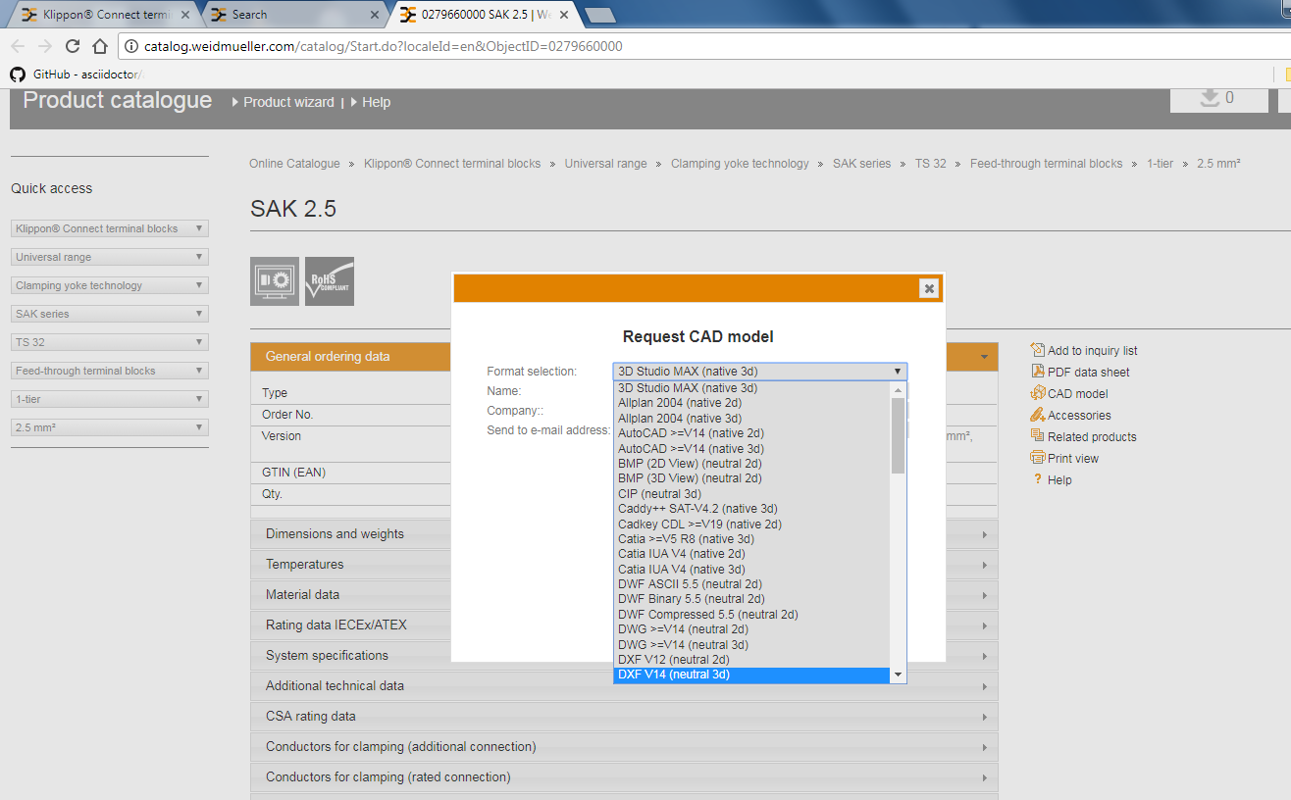Viewport: 1291px width, 800px height.
Task: Open the PDF data sheet link
Action: point(1090,372)
